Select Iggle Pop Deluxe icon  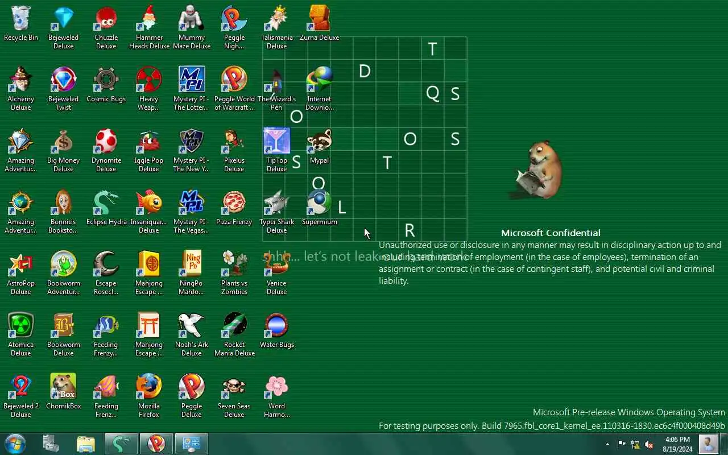point(149,150)
